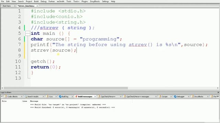Place cursor on 'getch();' line
Viewport: 220px width, 123px height.
tap(43, 61)
